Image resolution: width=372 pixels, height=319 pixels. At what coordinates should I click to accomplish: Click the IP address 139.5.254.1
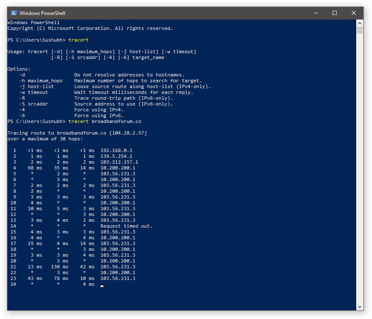coord(116,156)
